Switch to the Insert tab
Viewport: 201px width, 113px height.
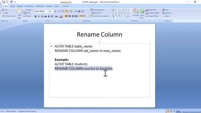pyautogui.click(x=13, y=6)
